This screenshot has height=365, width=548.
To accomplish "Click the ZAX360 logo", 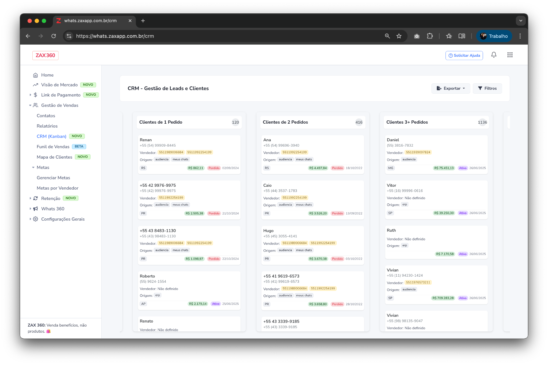I will (x=45, y=56).
